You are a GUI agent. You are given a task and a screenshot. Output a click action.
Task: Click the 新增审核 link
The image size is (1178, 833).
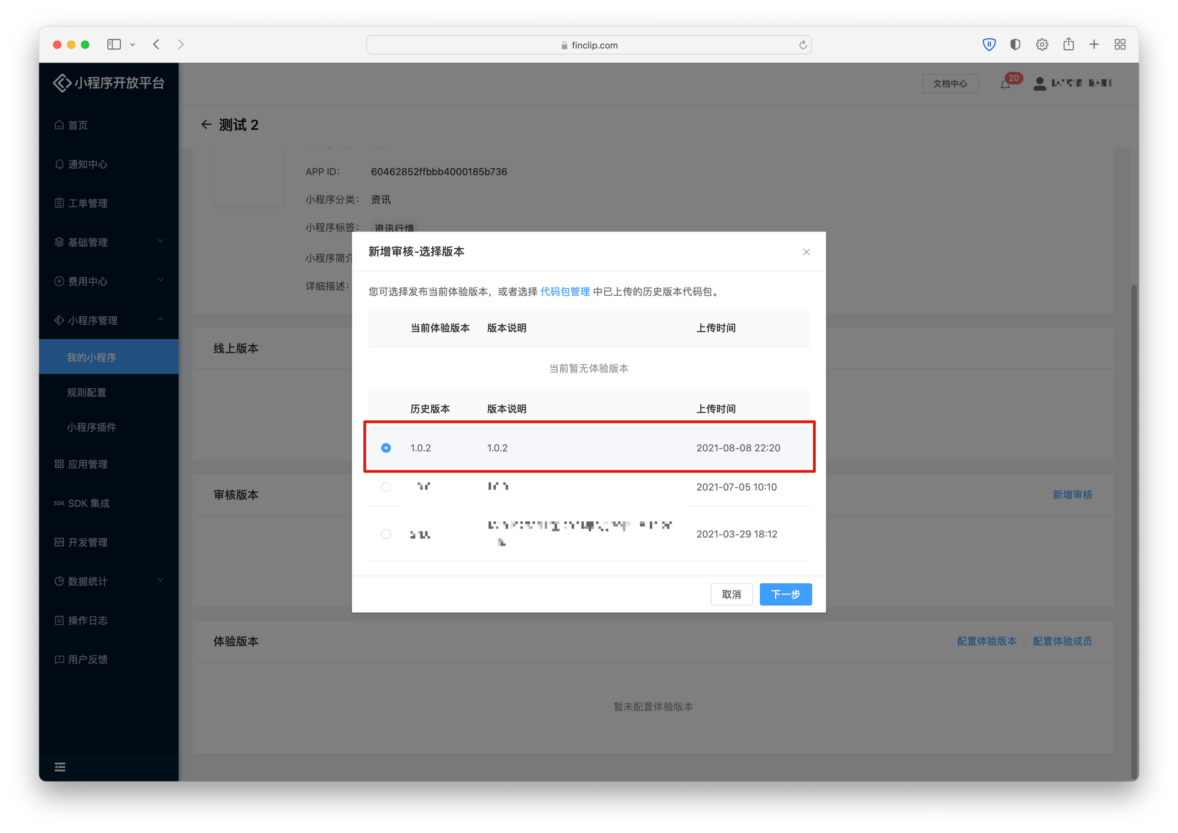point(1072,495)
